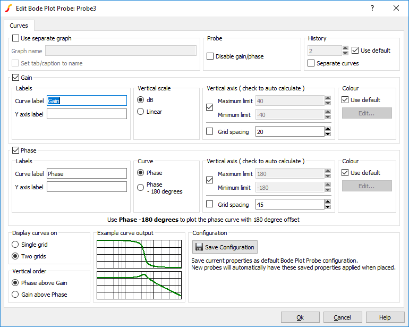Click the Cancel button
The height and width of the screenshot is (327, 409).
[342, 317]
